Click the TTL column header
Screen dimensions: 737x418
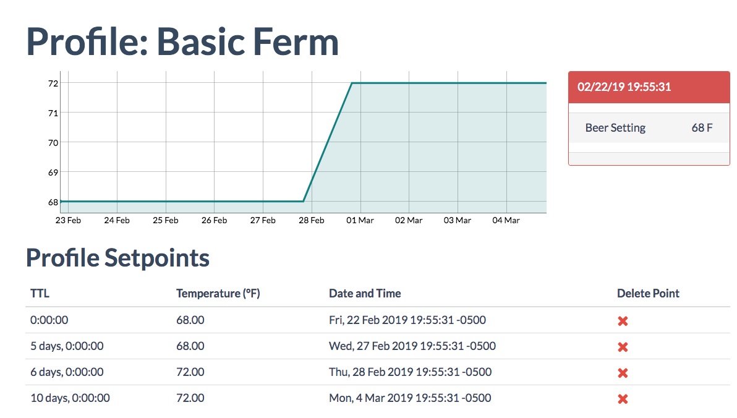(x=40, y=293)
